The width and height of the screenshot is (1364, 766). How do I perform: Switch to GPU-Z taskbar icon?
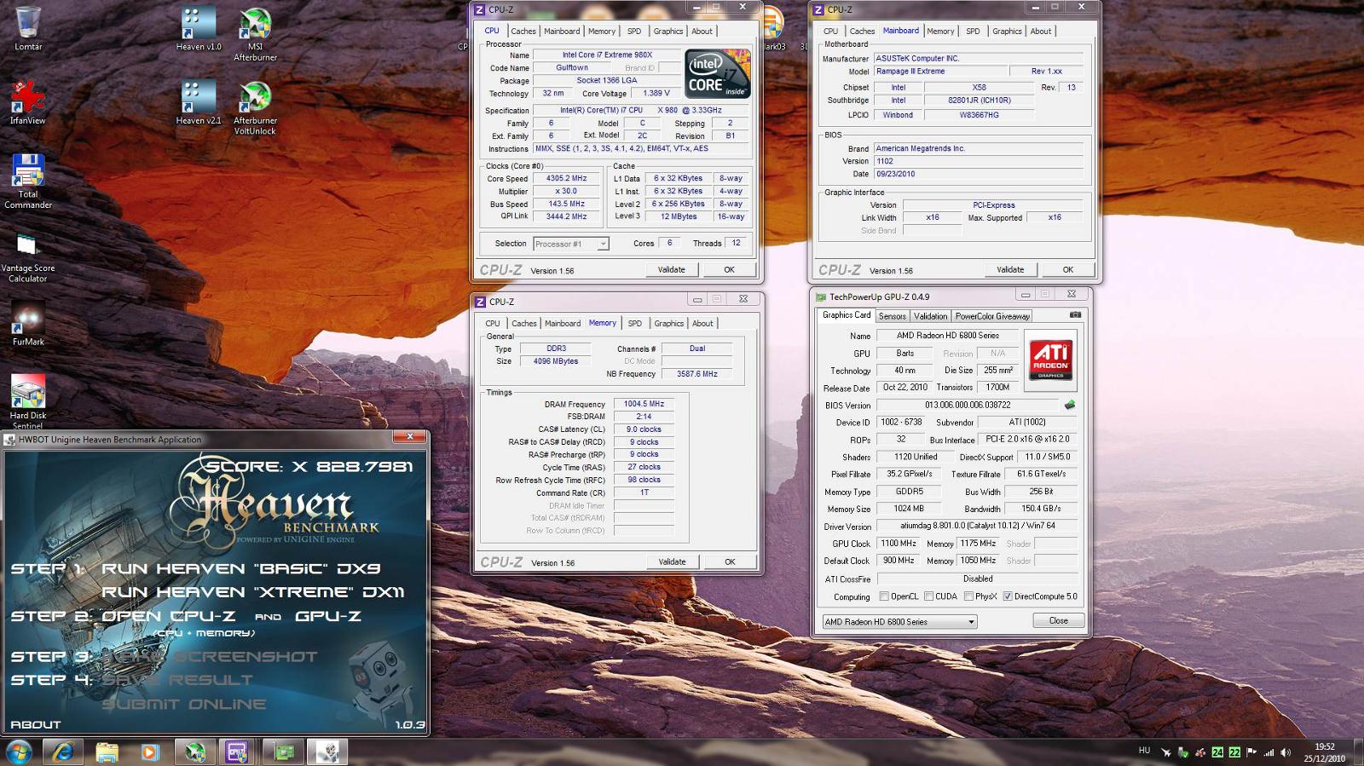click(284, 752)
